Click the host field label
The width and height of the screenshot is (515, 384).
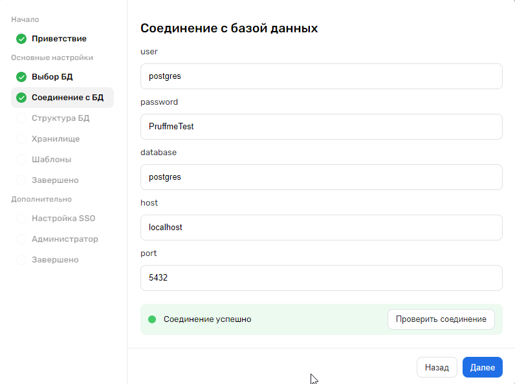pyautogui.click(x=149, y=203)
